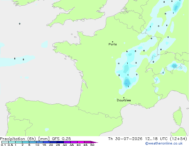Select the 20–25 mm legend swatch
Viewport: 189px width, 146px height.
[x=53, y=142]
